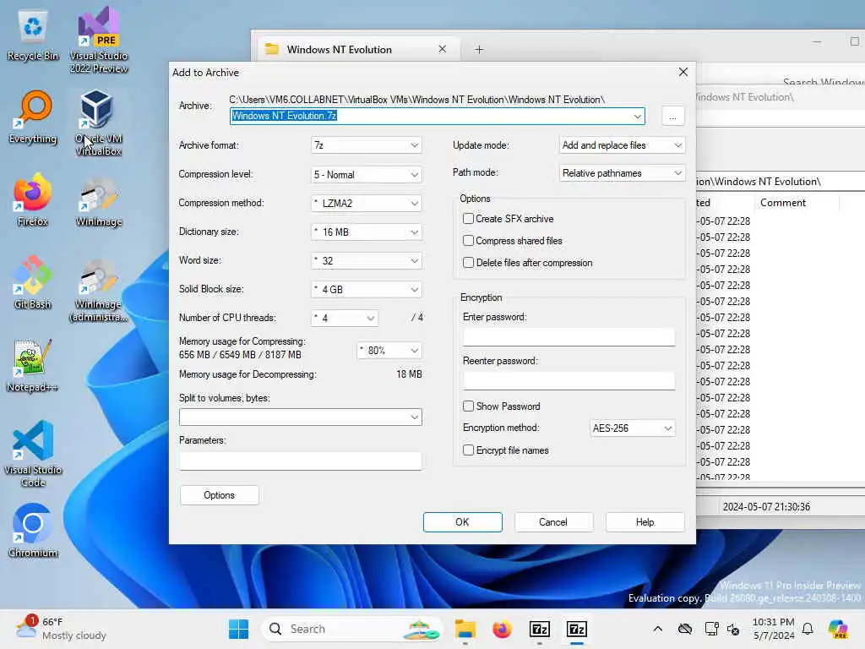Open the archive name history dropdown arrow

637,116
